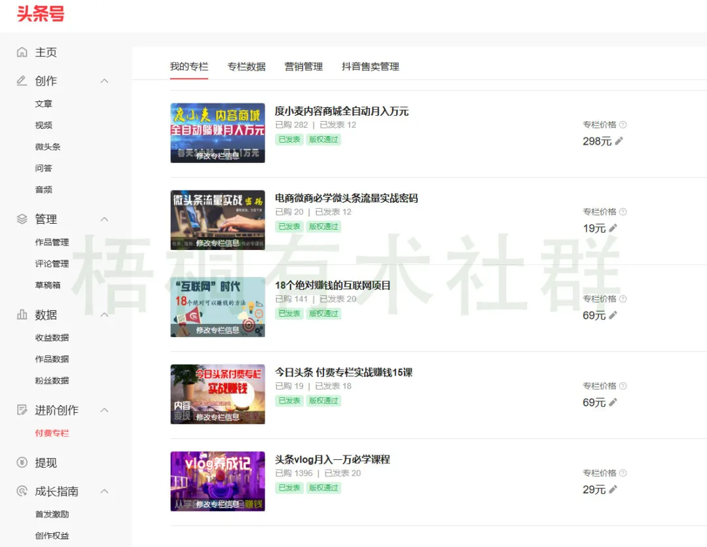Switch to the 专栏数据 tab
Screen dimensions: 707x547
pyautogui.click(x=246, y=66)
